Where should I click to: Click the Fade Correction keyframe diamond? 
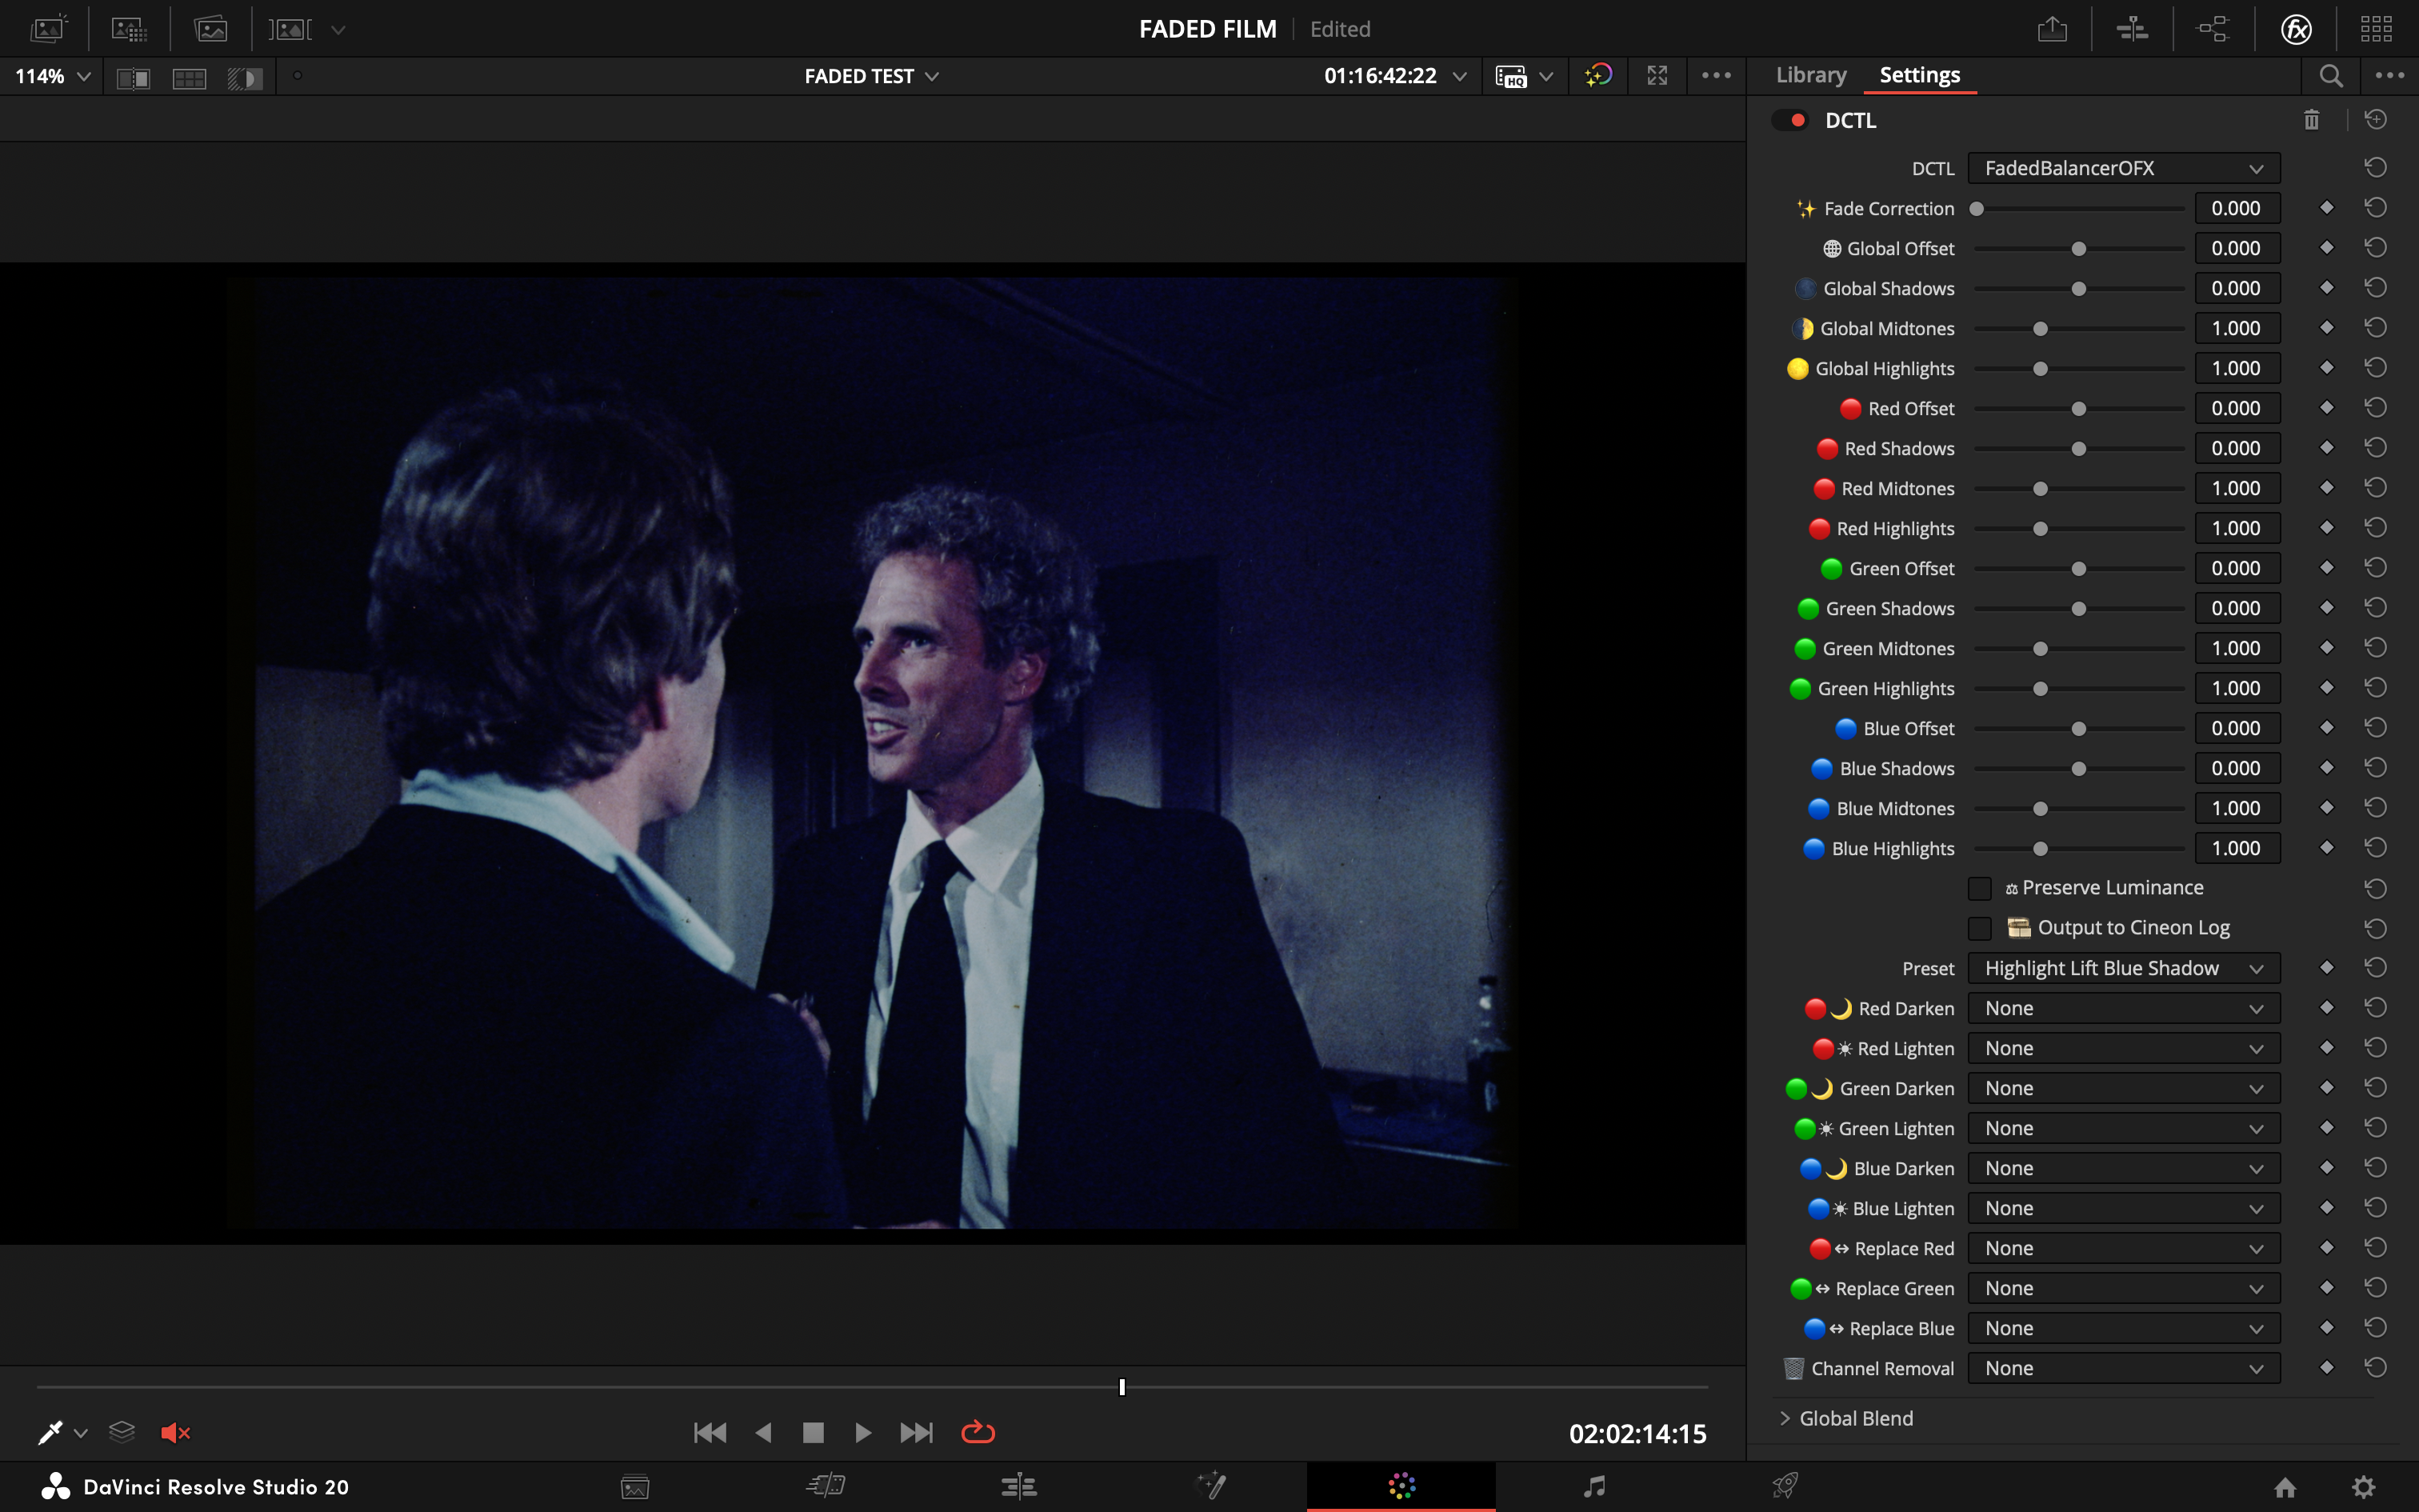click(x=2326, y=208)
